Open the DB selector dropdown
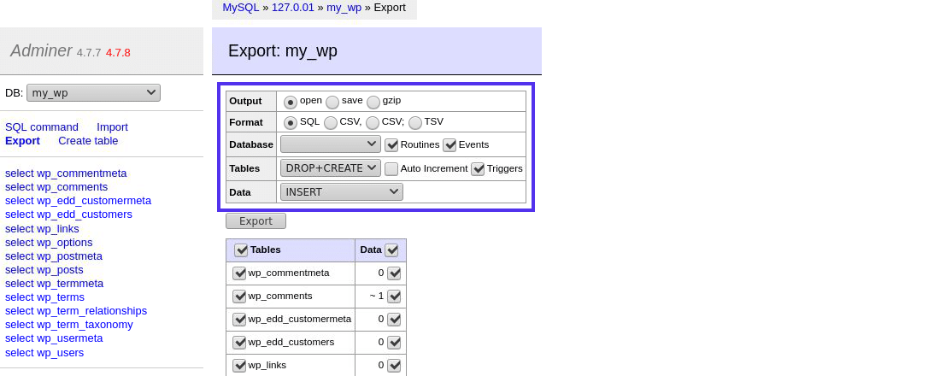Screen dimensions: 940x376 93,92
